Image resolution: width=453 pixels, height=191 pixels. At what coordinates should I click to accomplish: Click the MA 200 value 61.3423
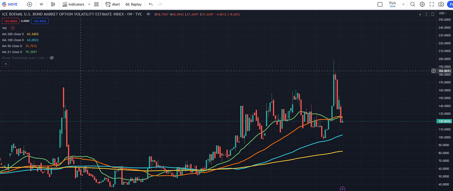[x=33, y=34]
